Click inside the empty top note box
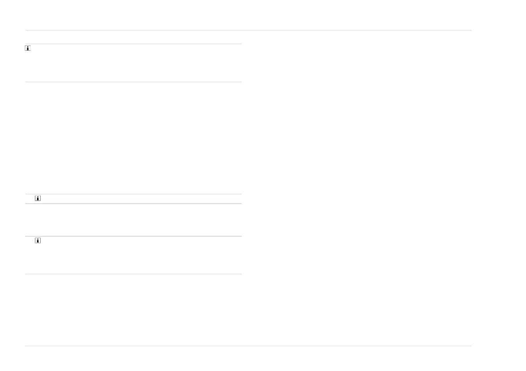Screen dimensions: 526x371 (133, 63)
